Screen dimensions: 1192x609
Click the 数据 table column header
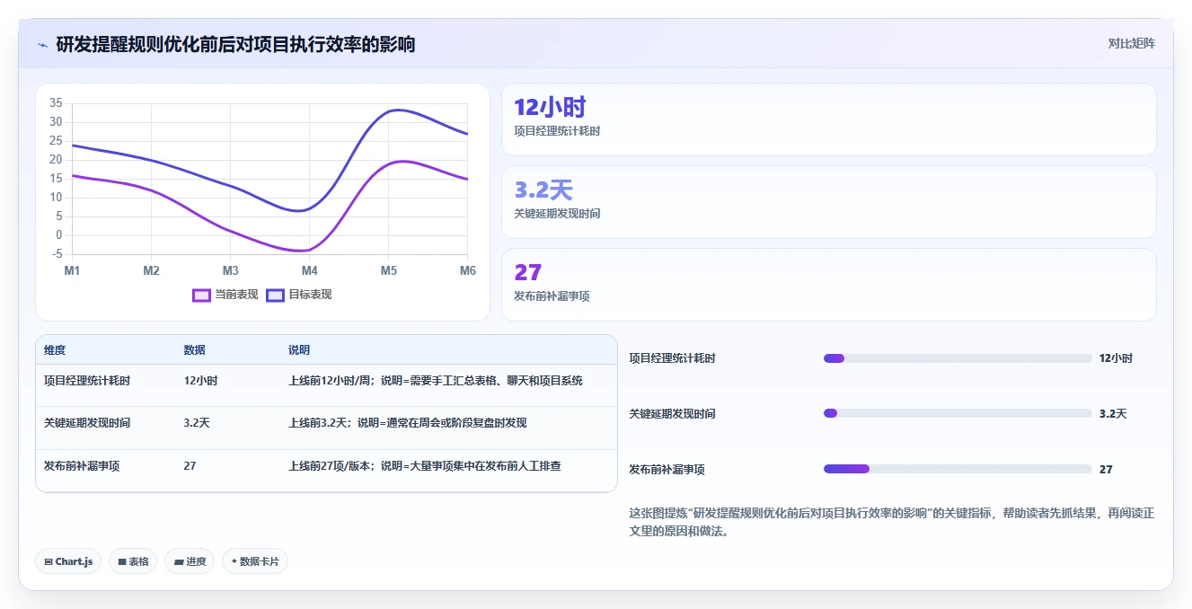[x=195, y=350]
